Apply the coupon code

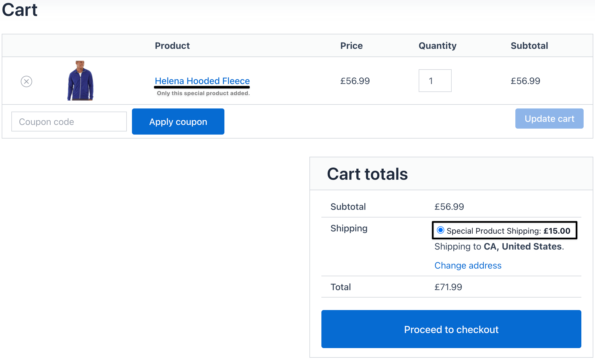(178, 122)
